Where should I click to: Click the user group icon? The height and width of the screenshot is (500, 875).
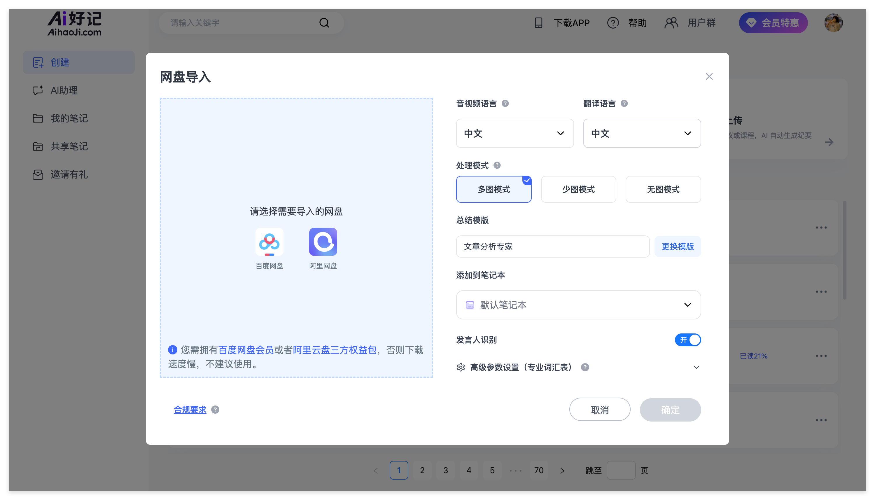click(x=671, y=23)
